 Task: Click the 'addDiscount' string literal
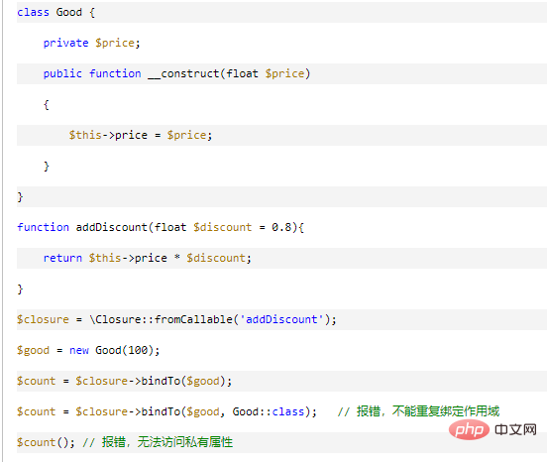(281, 319)
